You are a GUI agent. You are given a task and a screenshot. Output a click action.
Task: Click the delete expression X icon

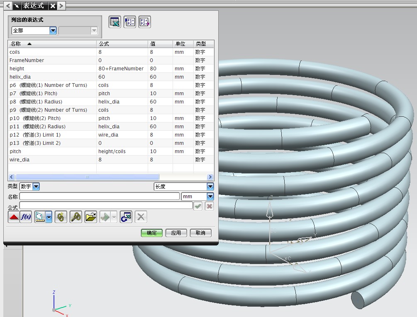coord(141,217)
